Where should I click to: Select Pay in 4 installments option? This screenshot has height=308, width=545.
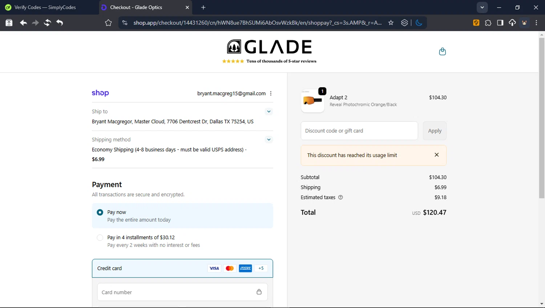click(x=182, y=241)
